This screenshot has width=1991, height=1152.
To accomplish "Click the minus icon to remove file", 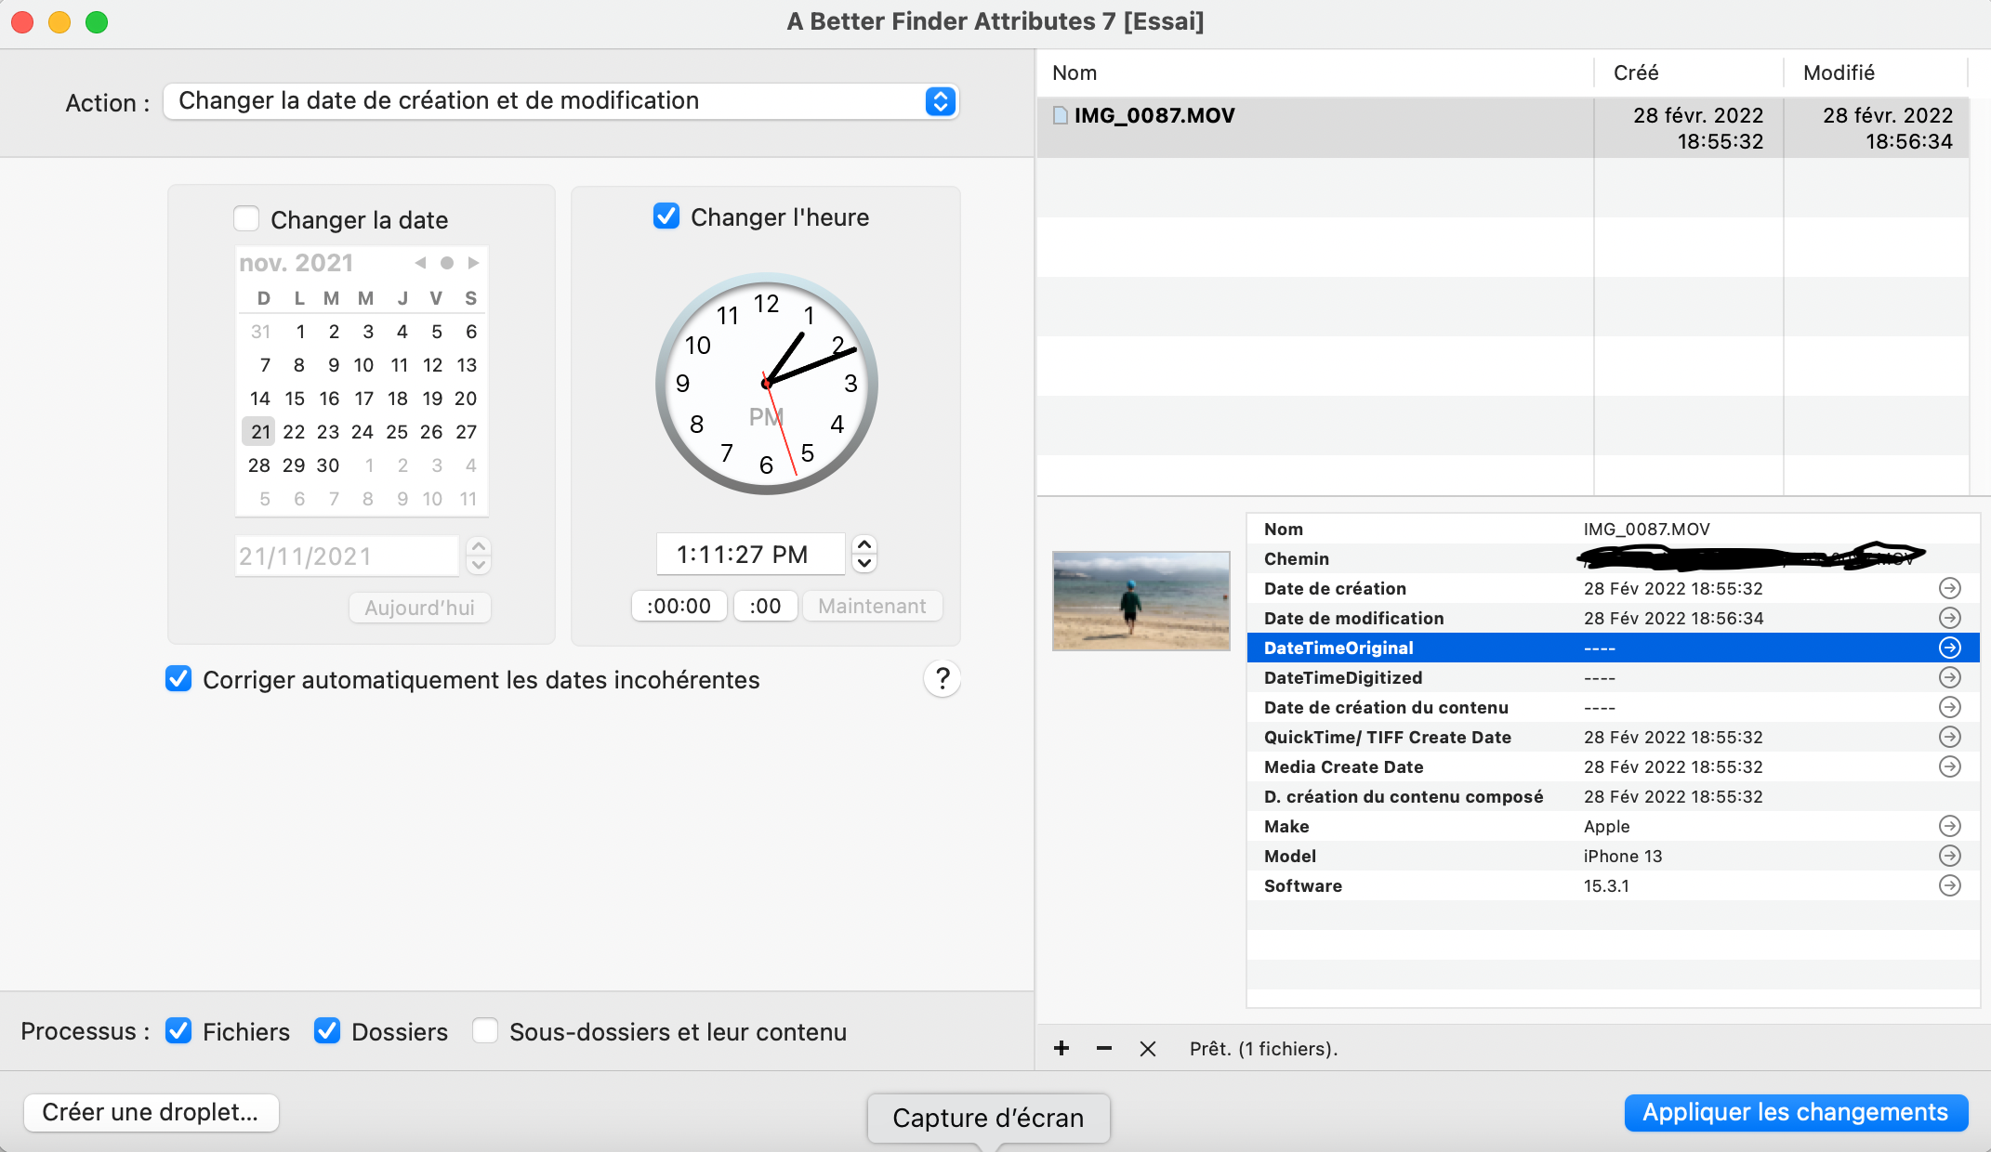I will [1104, 1048].
